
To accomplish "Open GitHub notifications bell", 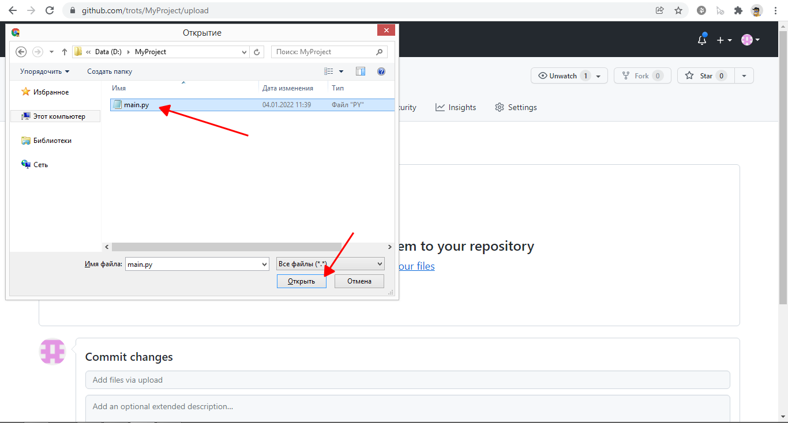I will pos(702,40).
